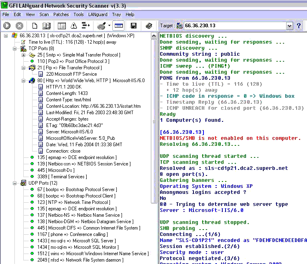Click the green dot beside 1433 ms-sql-s

tap(32, 240)
